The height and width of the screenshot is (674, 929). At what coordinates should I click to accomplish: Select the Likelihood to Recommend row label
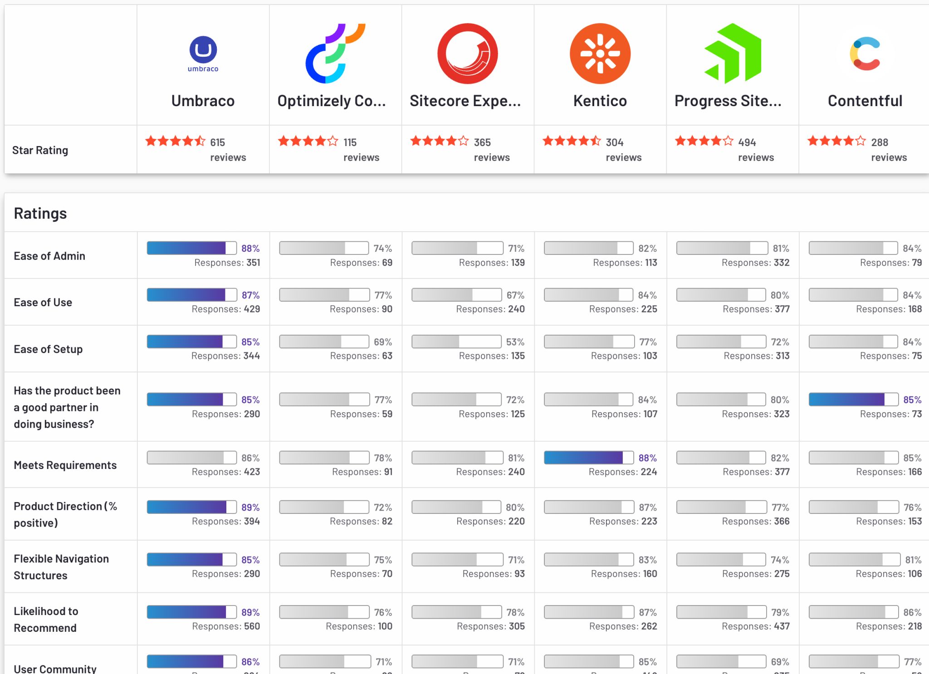tap(46, 620)
